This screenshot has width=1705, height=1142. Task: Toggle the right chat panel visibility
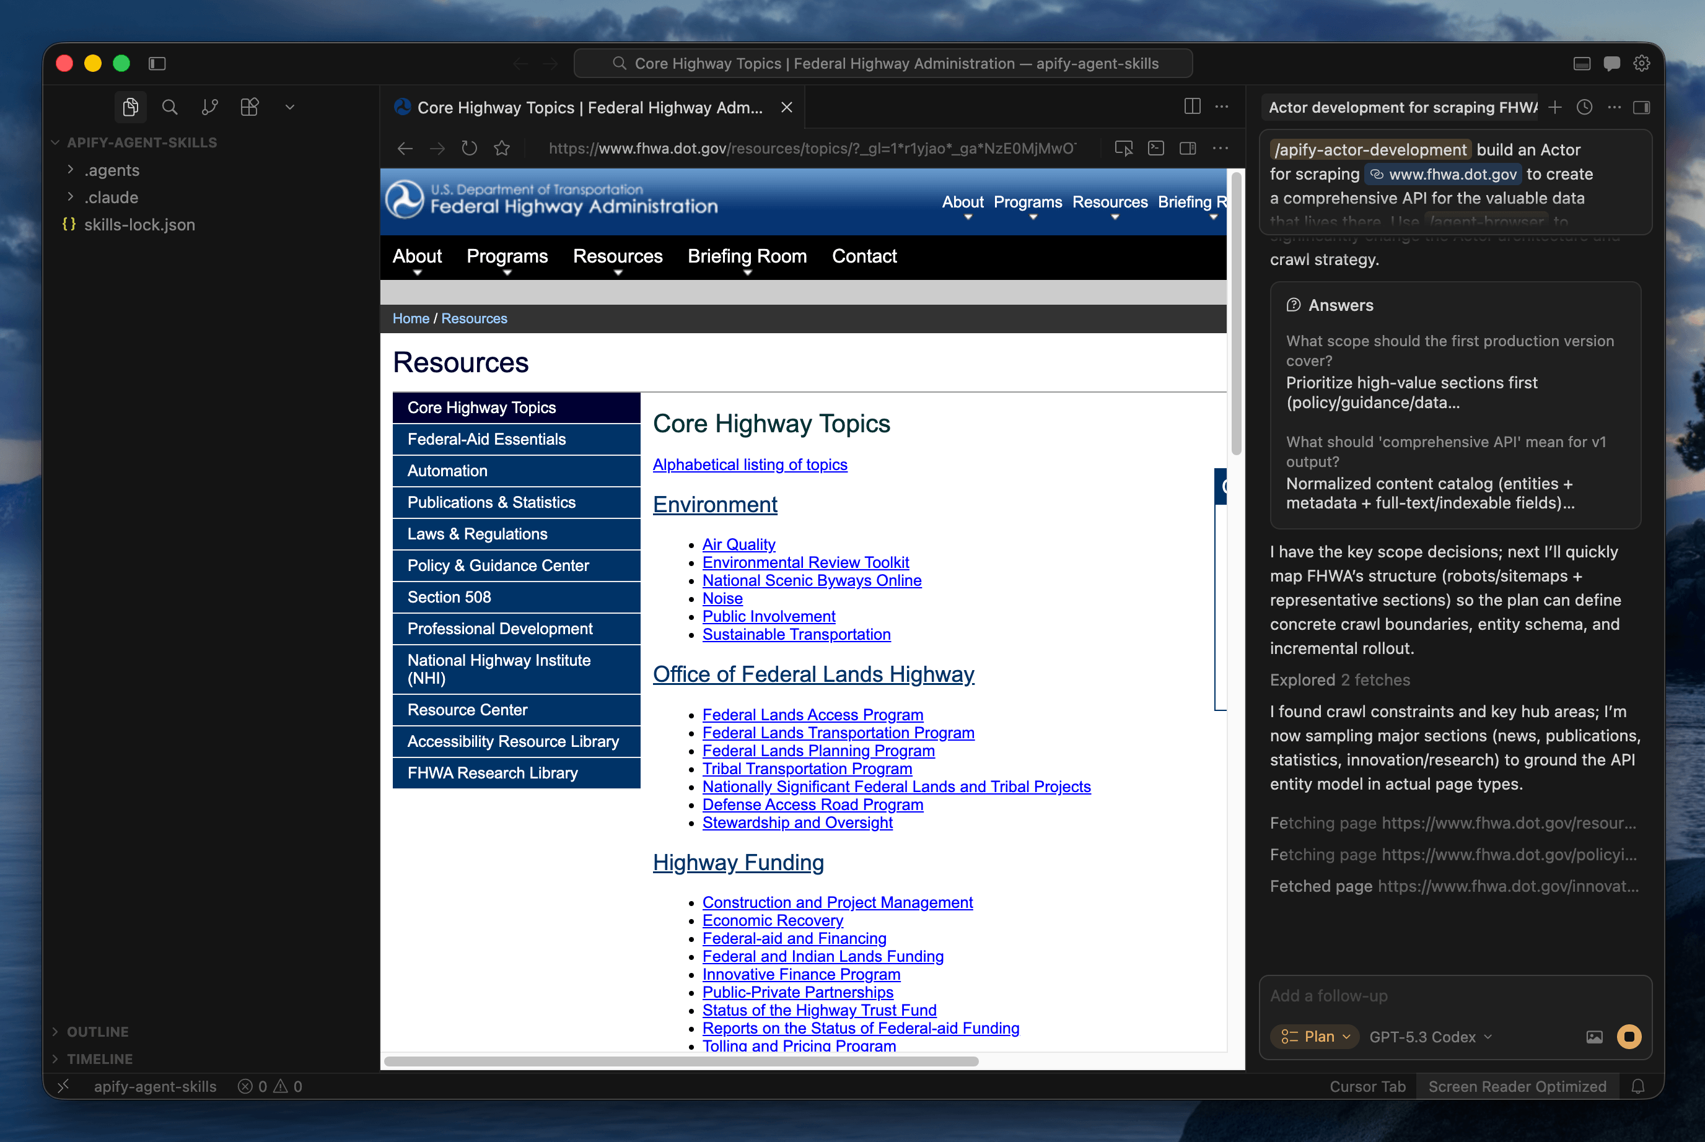(x=1642, y=107)
